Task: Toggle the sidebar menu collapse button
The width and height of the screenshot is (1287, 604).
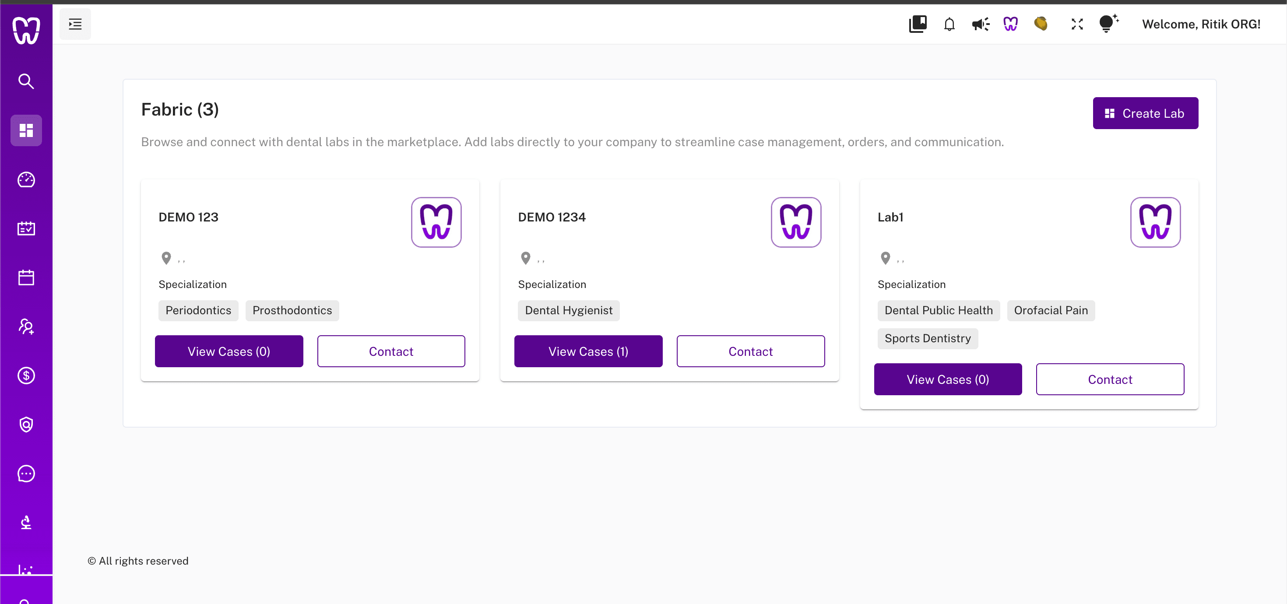Action: pos(75,24)
